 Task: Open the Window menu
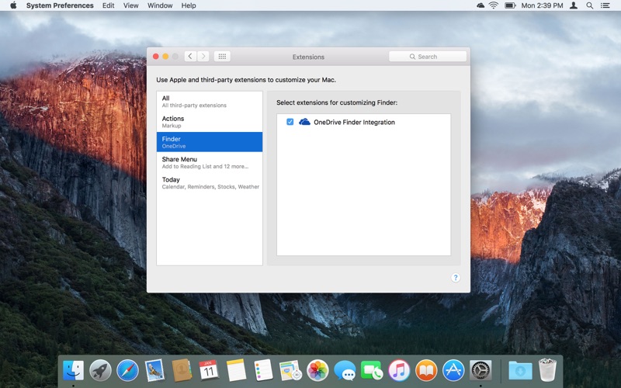(x=160, y=5)
